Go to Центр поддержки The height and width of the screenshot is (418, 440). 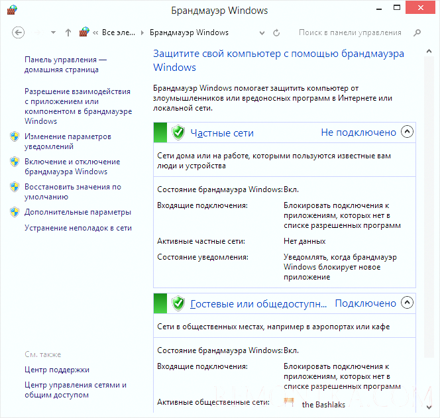(56, 370)
